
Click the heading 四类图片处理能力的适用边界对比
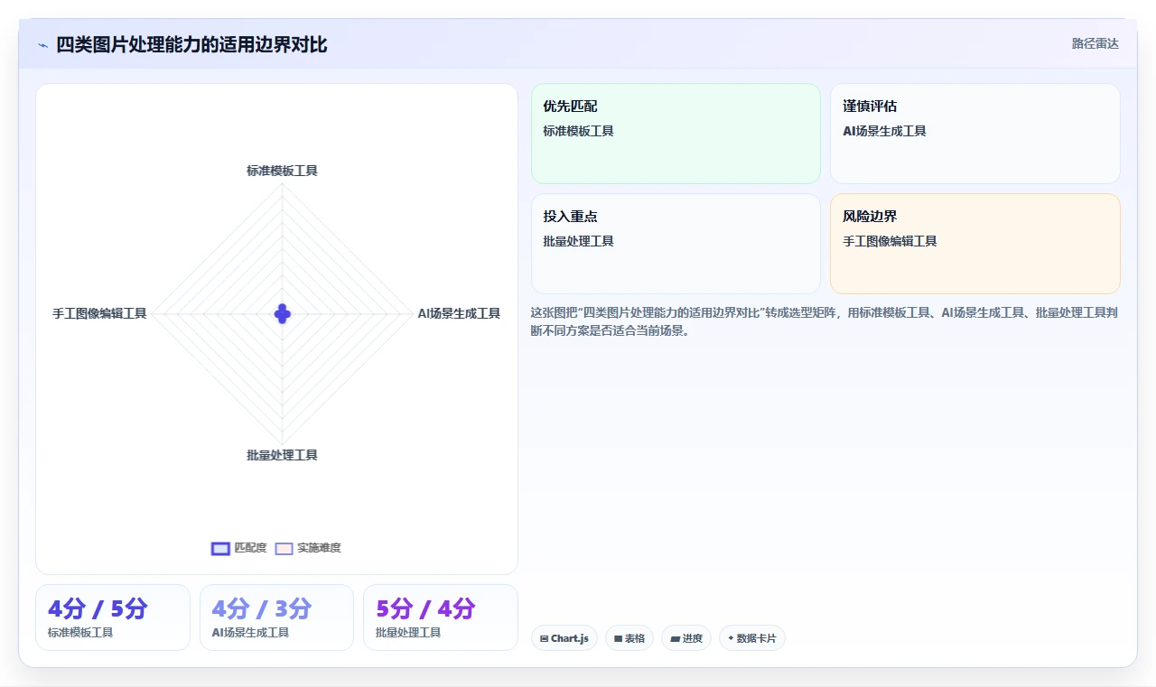[191, 45]
